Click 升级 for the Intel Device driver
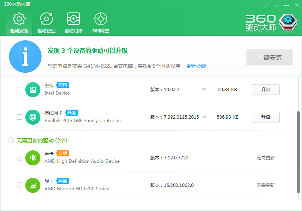Image resolution: width=302 pixels, height=211 pixels. pyautogui.click(x=266, y=90)
